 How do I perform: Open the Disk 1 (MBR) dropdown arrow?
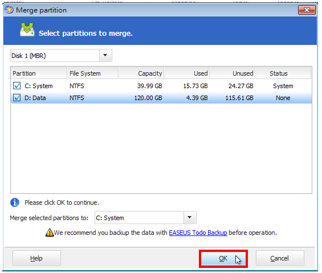[105, 55]
